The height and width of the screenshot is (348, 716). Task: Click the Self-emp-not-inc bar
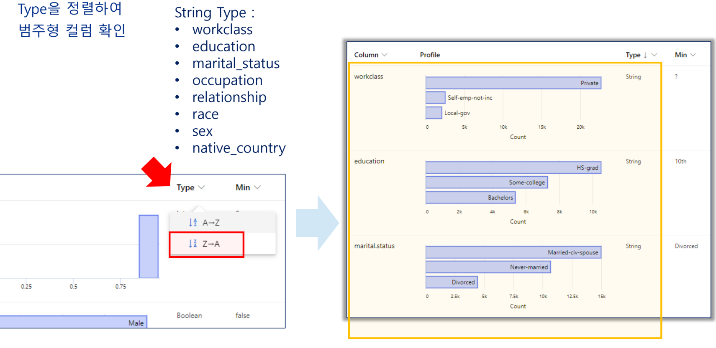pyautogui.click(x=435, y=98)
